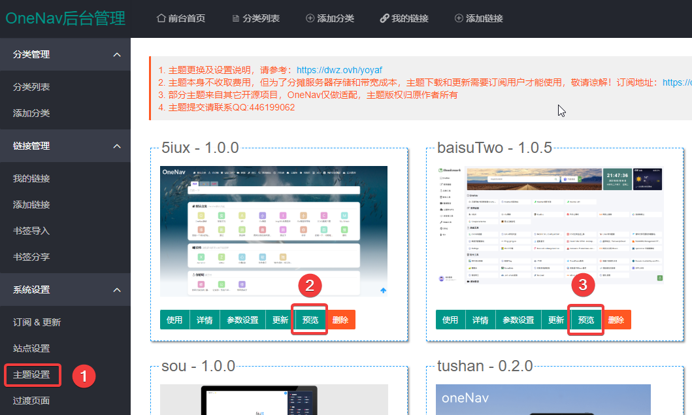Open 前台首页 in top navigation

coord(181,18)
